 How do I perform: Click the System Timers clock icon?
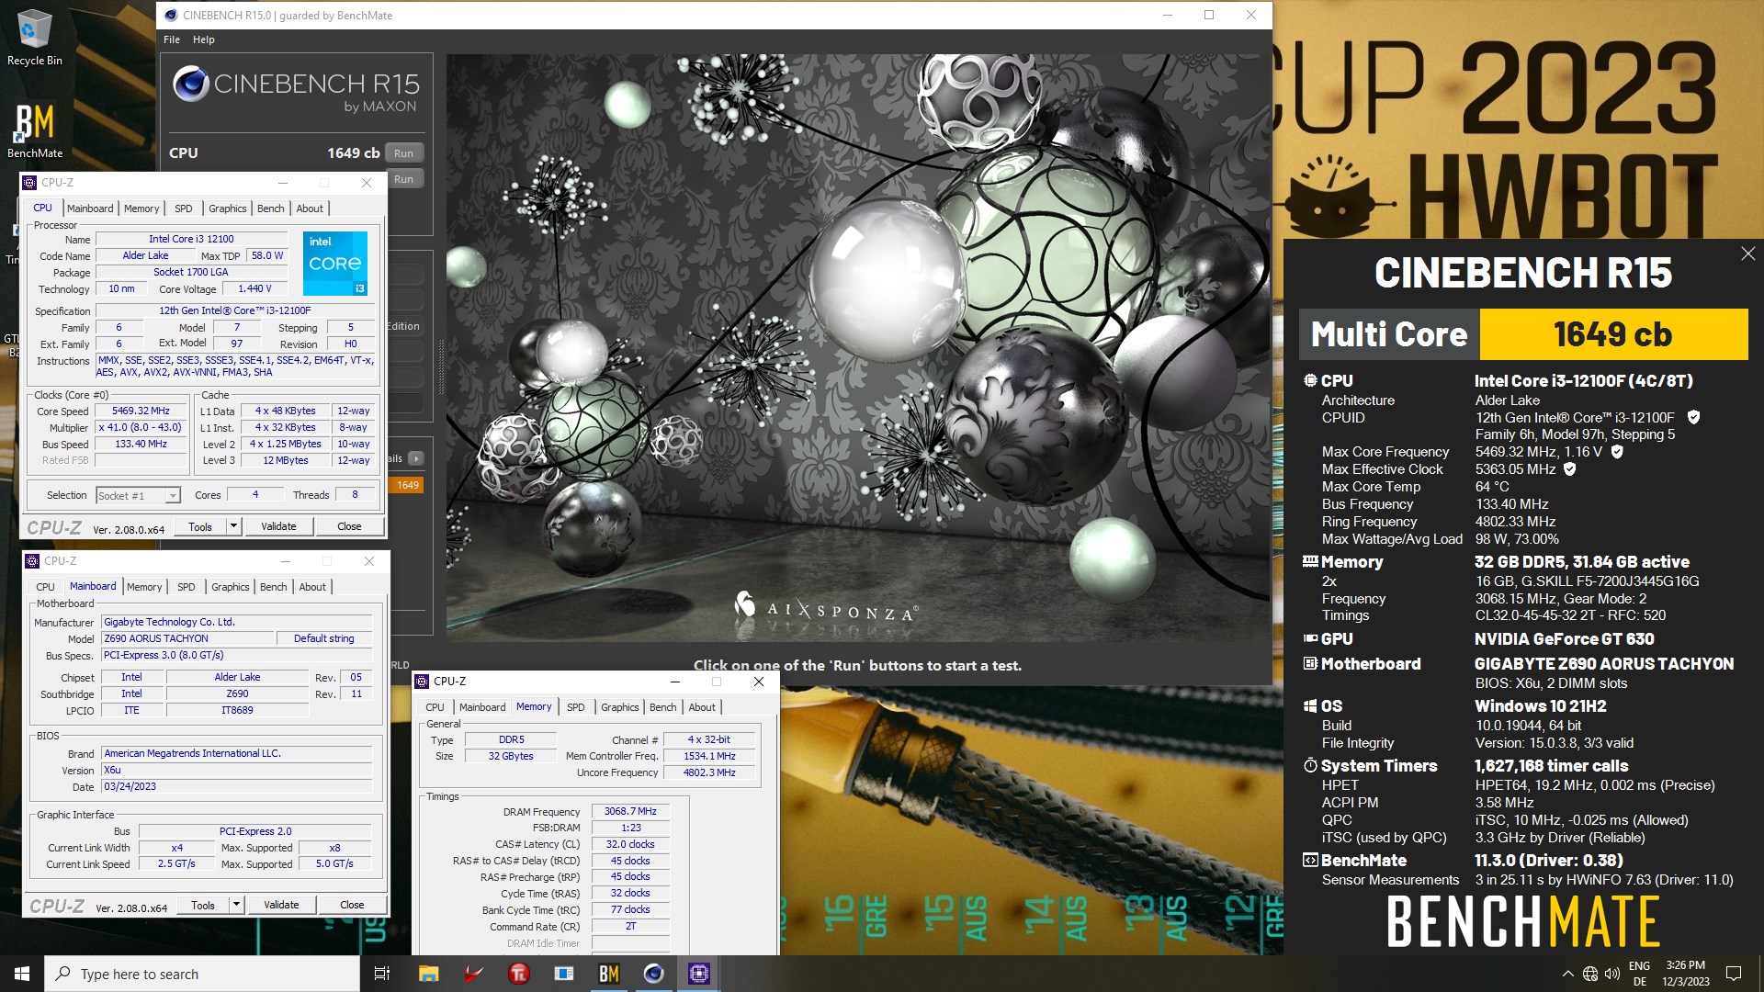(1310, 765)
